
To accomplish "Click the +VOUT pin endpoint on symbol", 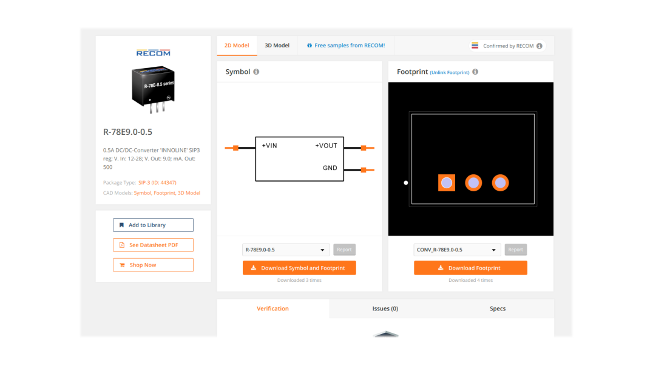I will click(364, 148).
